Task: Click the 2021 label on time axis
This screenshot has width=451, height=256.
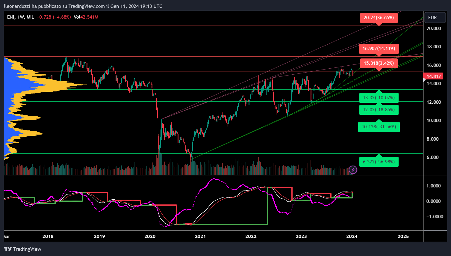Action: [x=200, y=236]
